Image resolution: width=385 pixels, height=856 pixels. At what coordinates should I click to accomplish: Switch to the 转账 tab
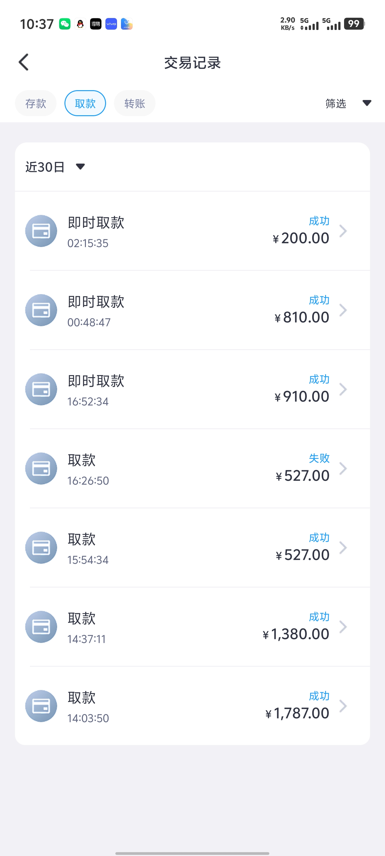[x=134, y=103]
